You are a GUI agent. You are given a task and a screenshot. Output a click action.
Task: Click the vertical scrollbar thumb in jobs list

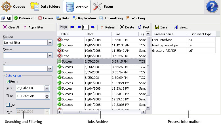(x=148, y=66)
